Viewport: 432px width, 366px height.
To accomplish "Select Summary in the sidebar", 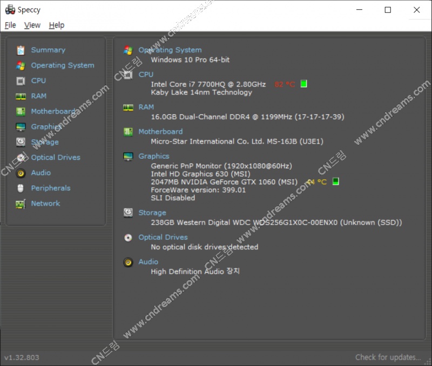I will pos(48,50).
